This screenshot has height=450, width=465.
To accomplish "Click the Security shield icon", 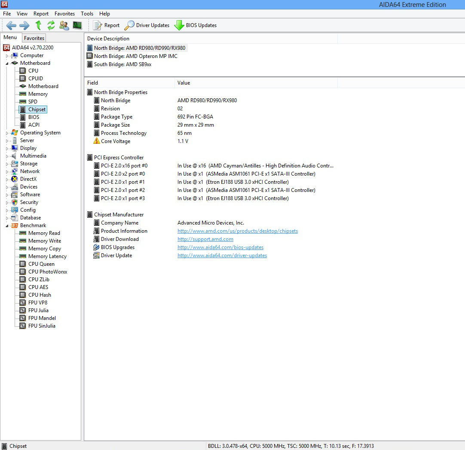I will 15,202.
